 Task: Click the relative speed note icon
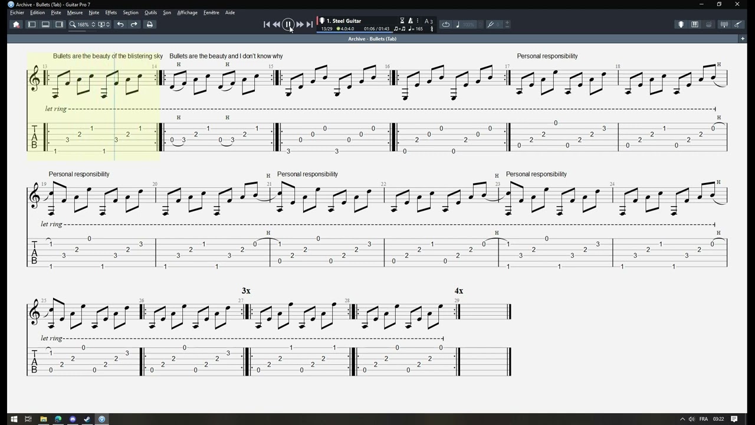coord(458,24)
